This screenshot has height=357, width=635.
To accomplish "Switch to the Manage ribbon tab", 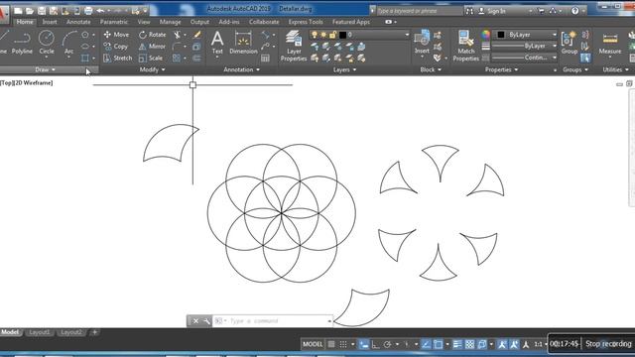I will [x=170, y=22].
